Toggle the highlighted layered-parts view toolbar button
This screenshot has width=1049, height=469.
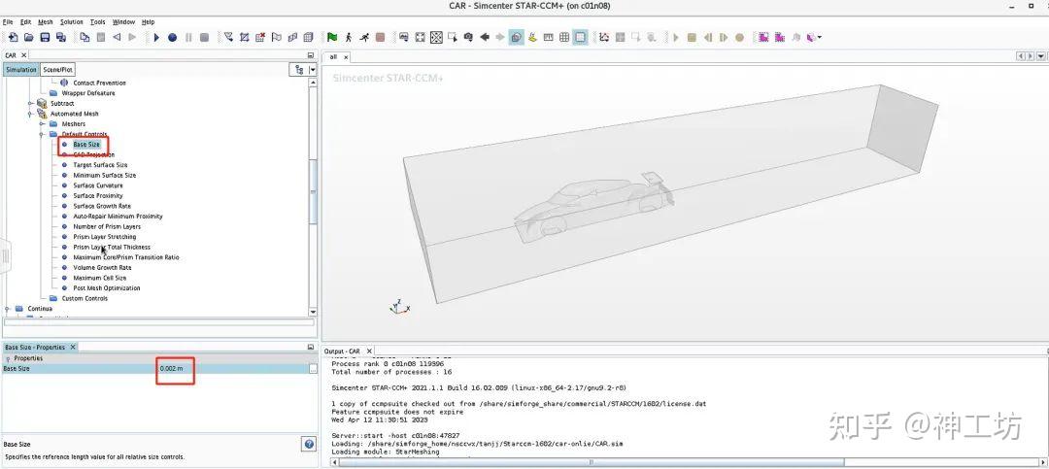point(517,38)
